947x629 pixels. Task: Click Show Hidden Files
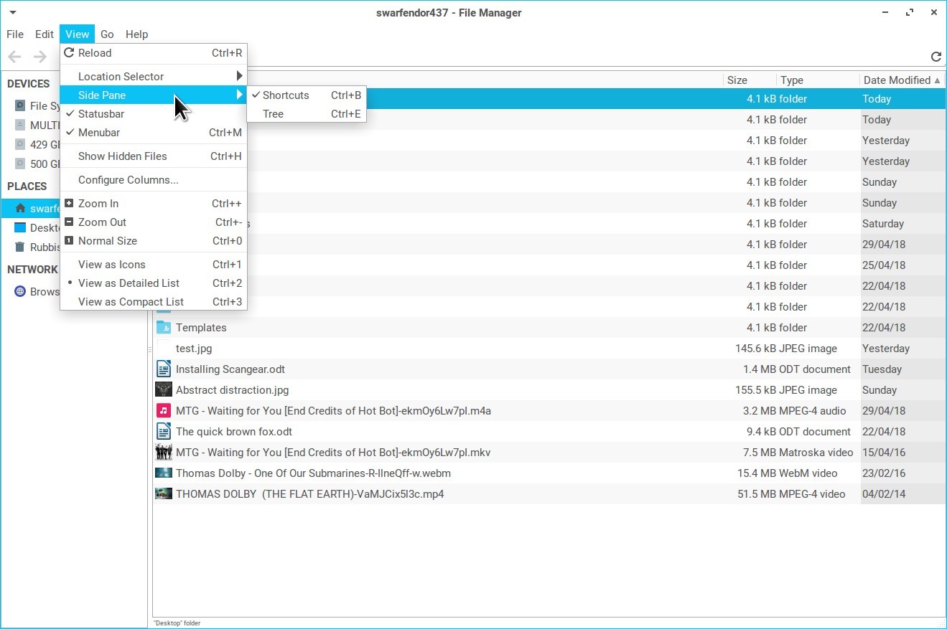pos(122,156)
